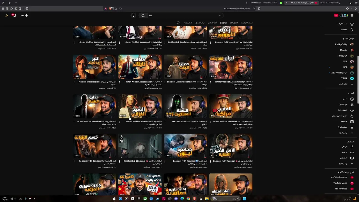Open Windows Start button on taskbar

point(244,199)
